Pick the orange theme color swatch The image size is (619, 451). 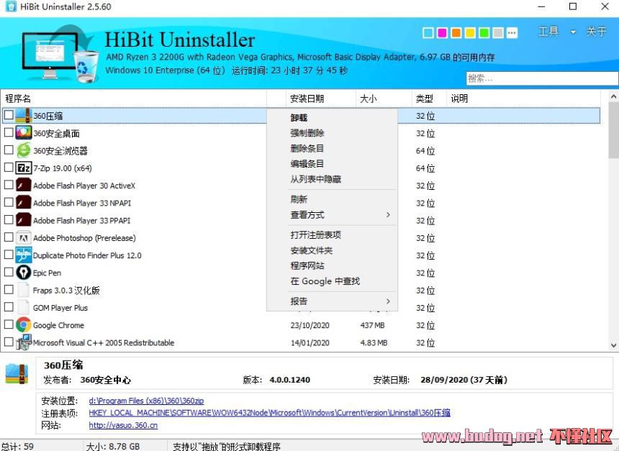pyautogui.click(x=456, y=33)
